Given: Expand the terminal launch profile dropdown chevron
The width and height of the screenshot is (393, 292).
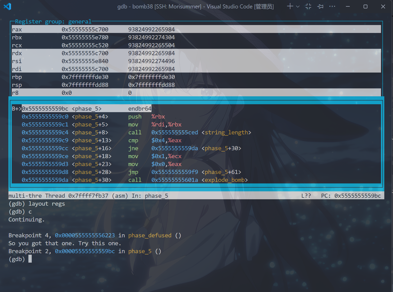Looking at the screenshot, I should (x=298, y=7).
